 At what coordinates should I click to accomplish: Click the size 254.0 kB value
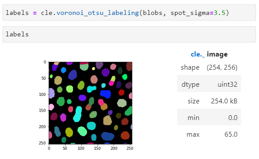point(224,101)
